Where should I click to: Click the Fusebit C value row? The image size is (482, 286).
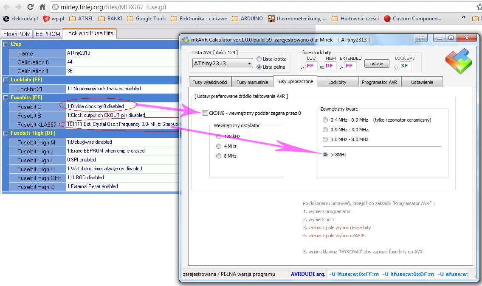(122, 106)
